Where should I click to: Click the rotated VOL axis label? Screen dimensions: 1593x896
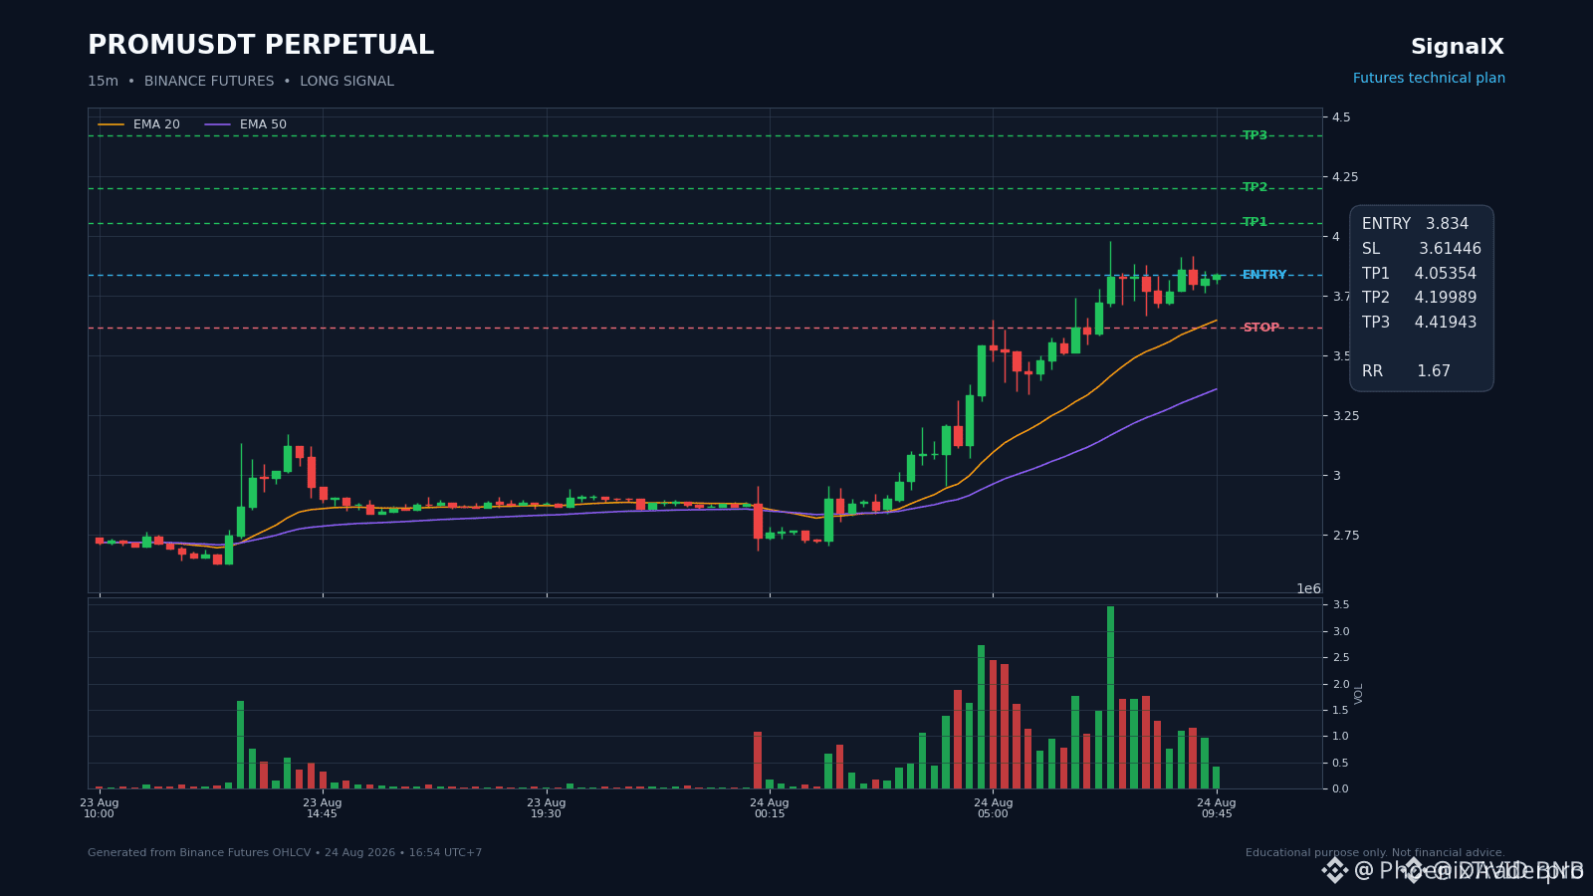(1359, 694)
